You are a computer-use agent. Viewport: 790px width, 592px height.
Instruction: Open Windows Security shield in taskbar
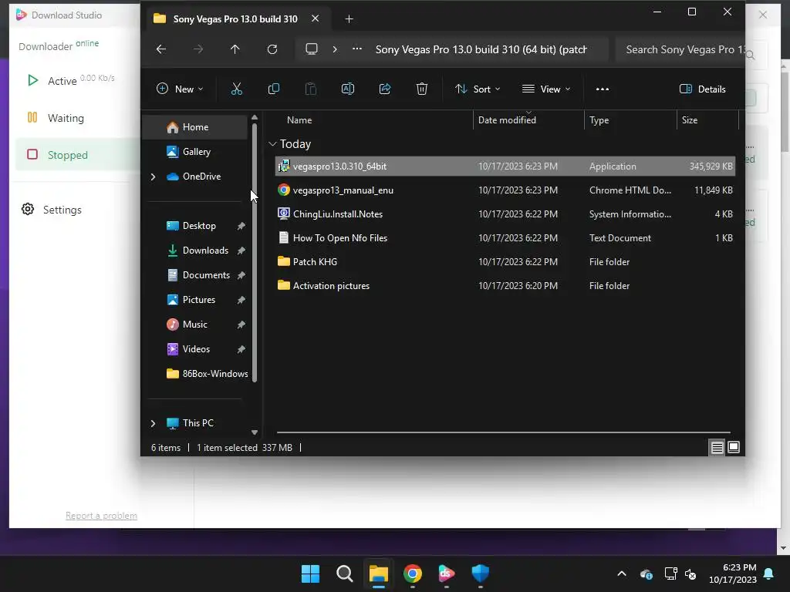[480, 573]
